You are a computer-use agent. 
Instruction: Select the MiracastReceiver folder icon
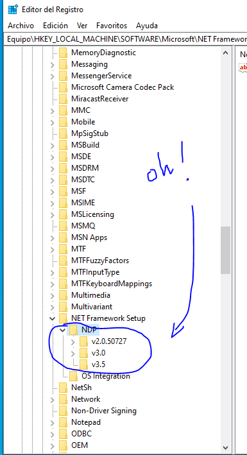[x=63, y=99]
